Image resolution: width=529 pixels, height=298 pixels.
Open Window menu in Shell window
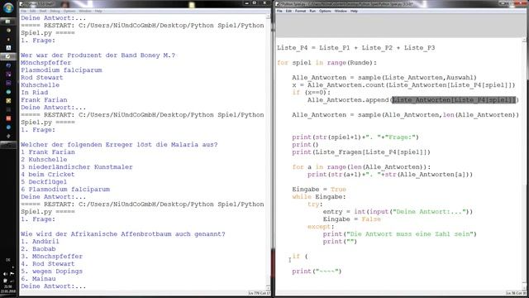(x=85, y=11)
